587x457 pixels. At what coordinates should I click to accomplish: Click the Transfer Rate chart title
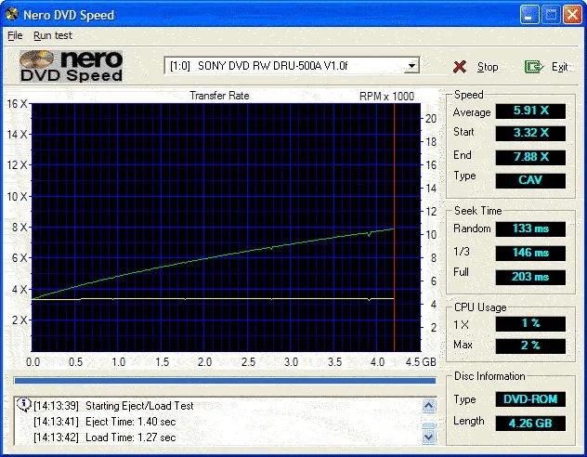click(219, 96)
